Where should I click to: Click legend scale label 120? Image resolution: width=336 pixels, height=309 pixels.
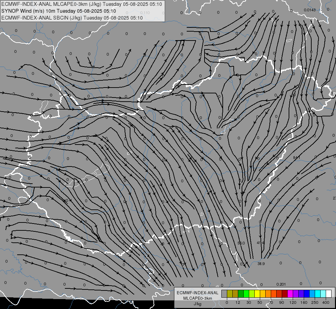(293, 302)
